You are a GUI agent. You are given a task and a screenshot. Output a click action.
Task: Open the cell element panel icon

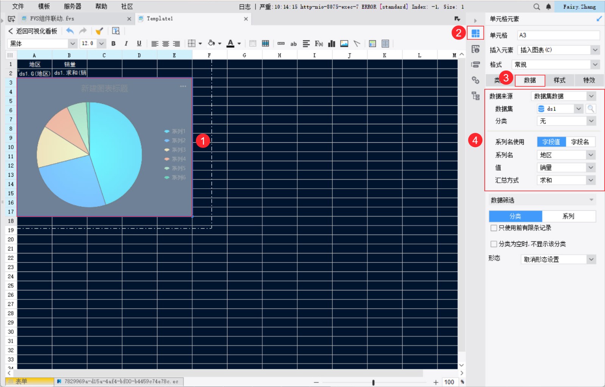[x=475, y=33]
